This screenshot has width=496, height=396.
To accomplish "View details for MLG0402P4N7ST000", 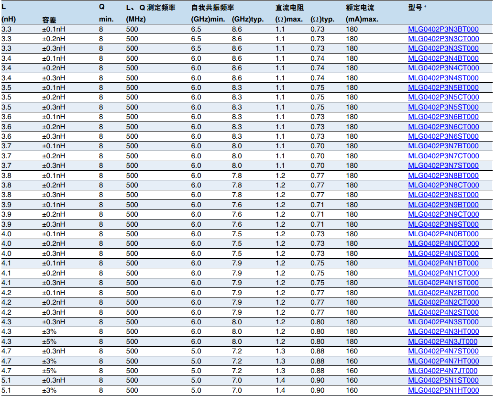I will [x=443, y=351].
